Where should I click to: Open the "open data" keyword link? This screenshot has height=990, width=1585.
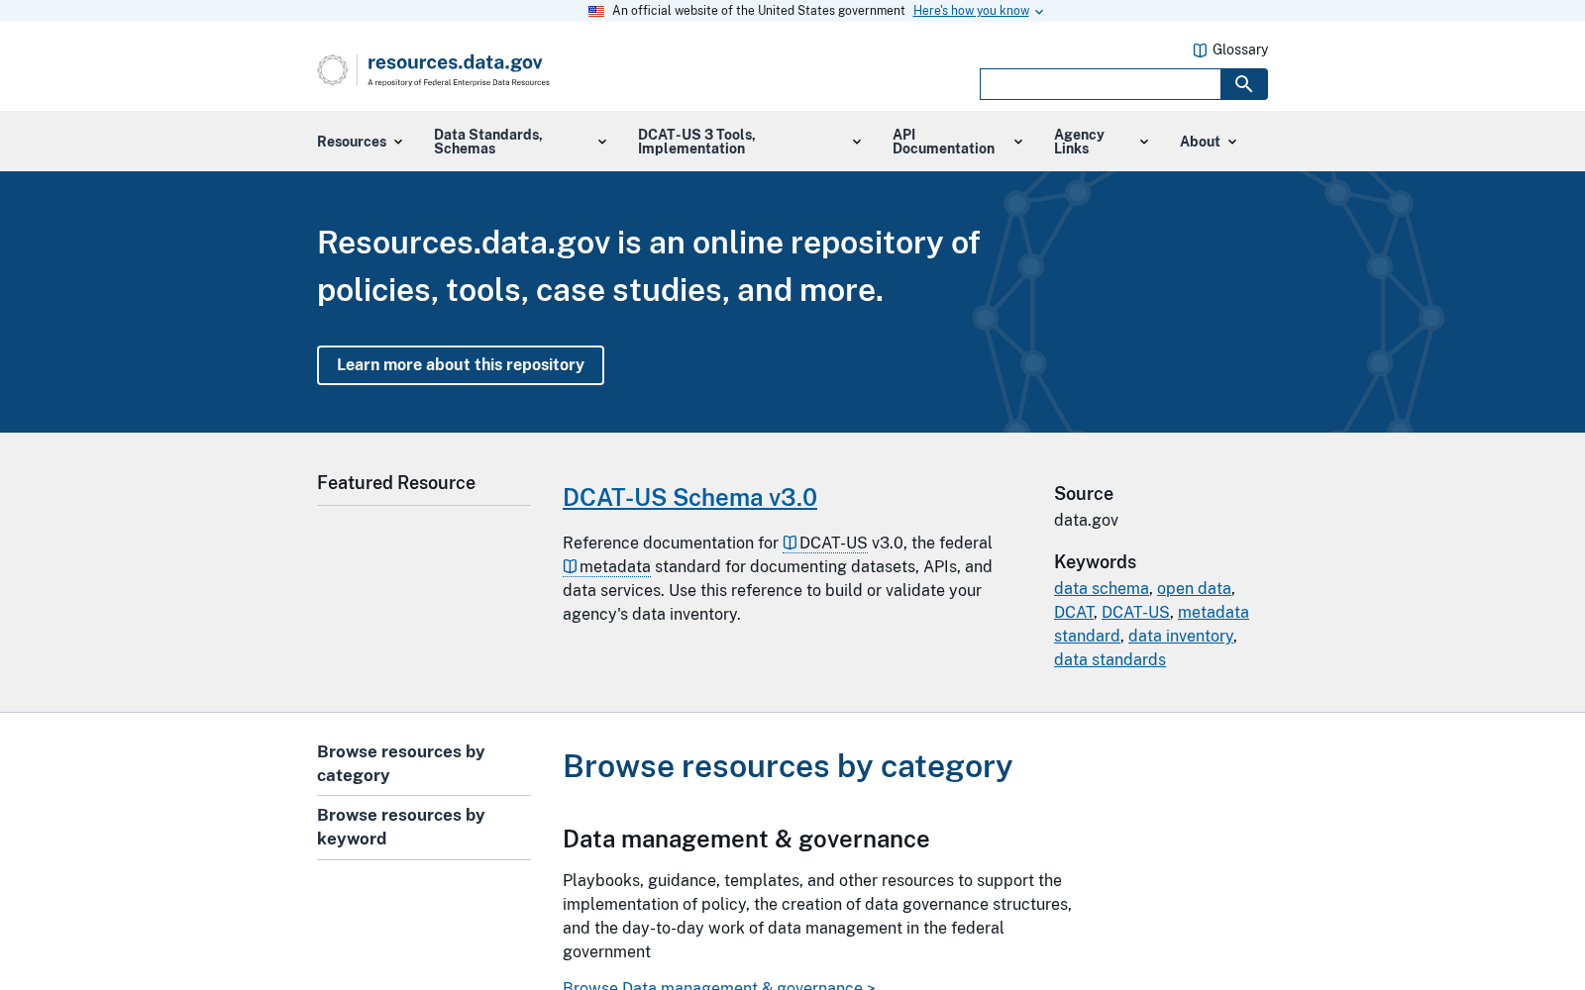tap(1194, 588)
